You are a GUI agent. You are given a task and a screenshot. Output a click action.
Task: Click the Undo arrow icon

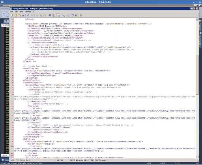(x=28, y=15)
